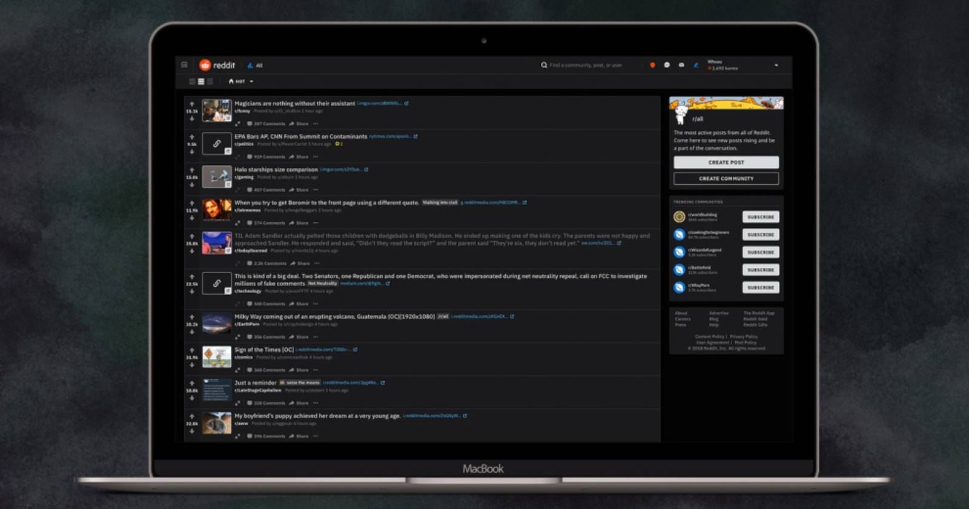
Task: Click the search magnifier icon
Action: point(544,65)
